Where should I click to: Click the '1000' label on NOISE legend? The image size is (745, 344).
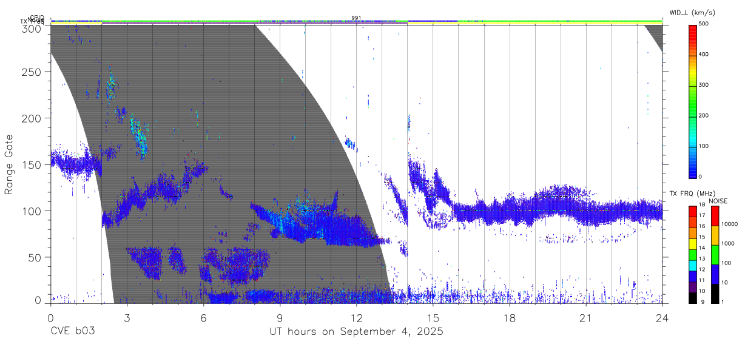(727, 243)
